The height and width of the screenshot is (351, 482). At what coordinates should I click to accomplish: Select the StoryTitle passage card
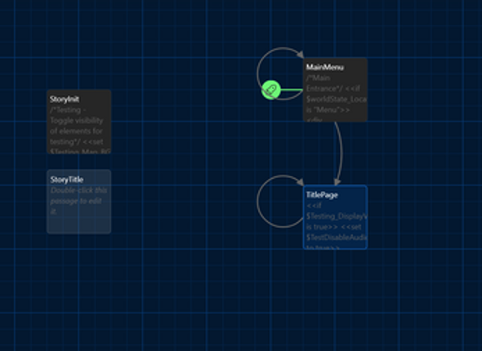pyautogui.click(x=79, y=202)
